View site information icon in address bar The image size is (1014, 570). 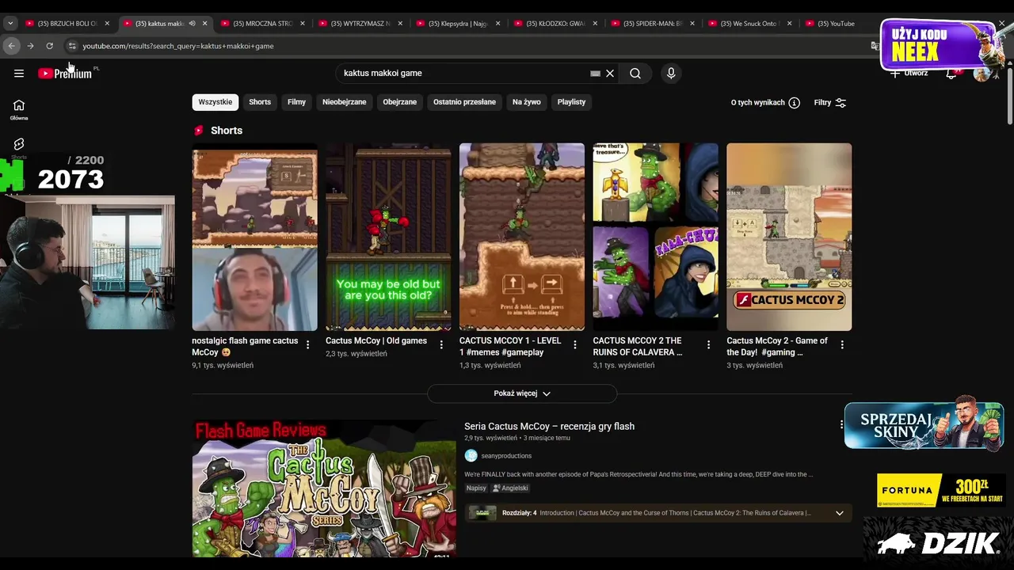(x=71, y=46)
